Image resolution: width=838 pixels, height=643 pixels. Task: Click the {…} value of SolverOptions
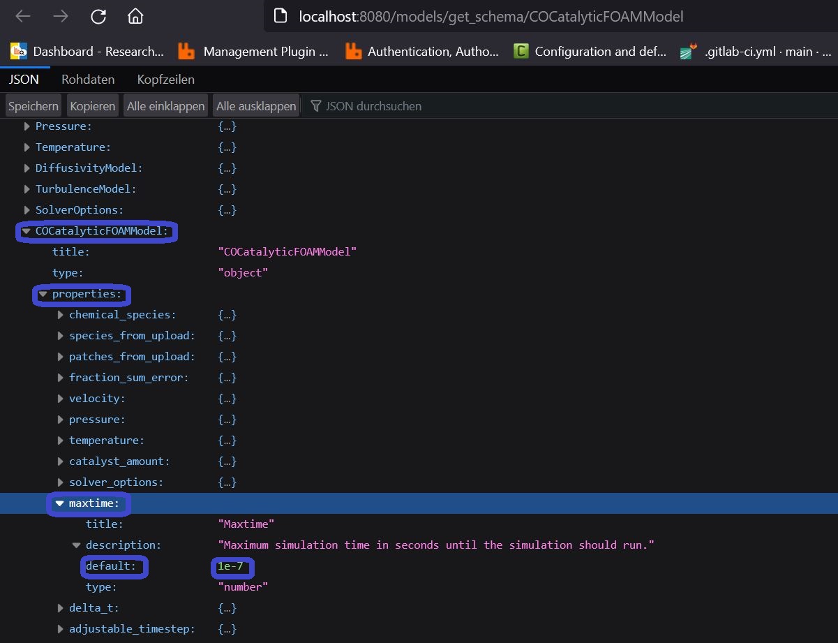(227, 210)
